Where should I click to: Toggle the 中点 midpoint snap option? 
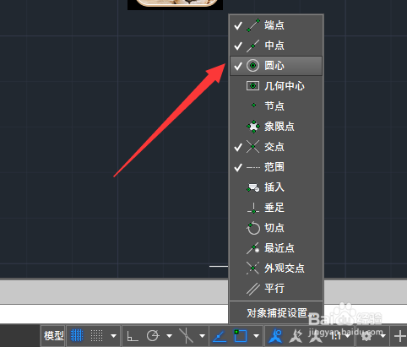point(276,46)
